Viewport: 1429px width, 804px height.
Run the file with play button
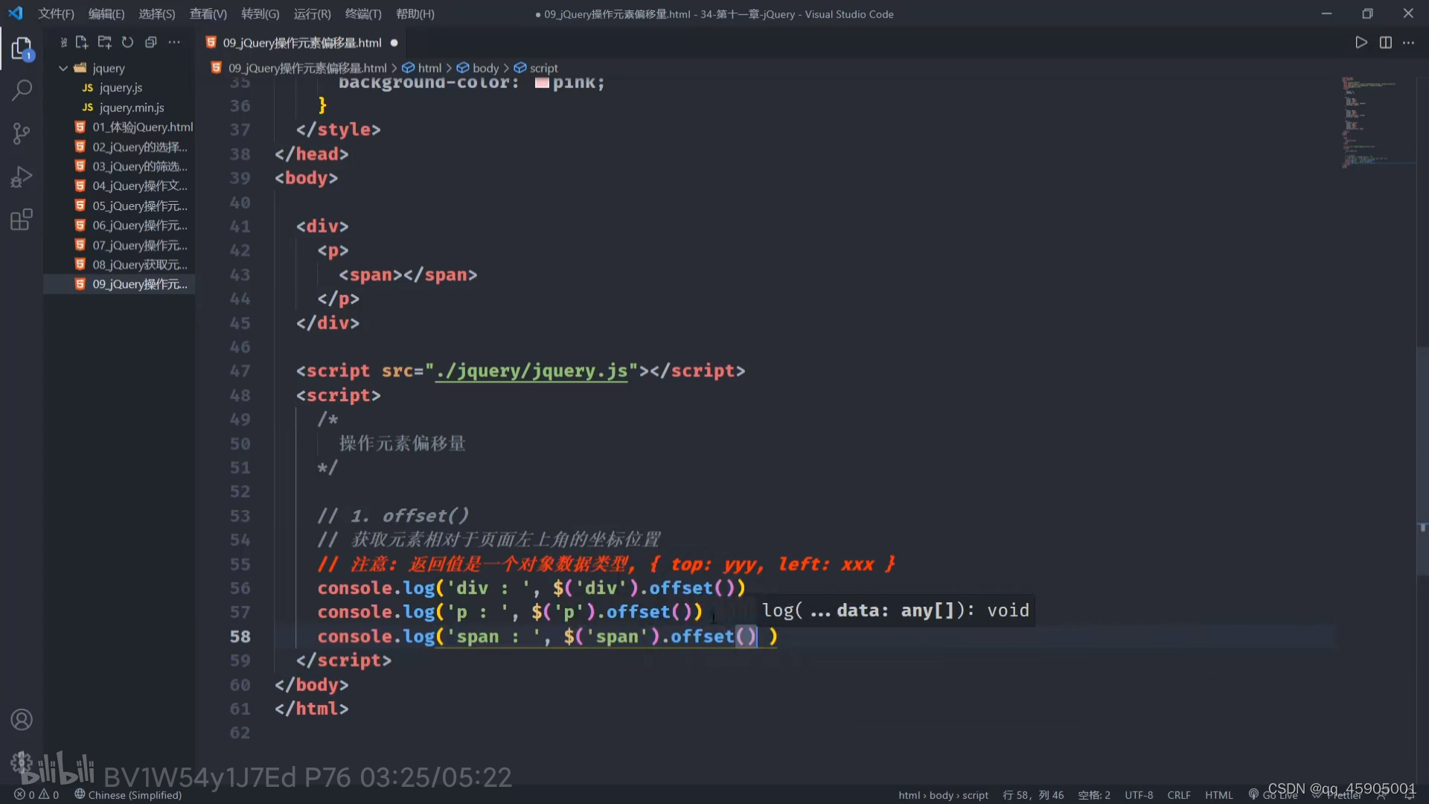tap(1361, 42)
